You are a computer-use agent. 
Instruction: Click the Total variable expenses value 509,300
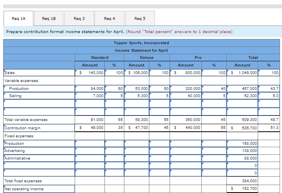point(242,120)
